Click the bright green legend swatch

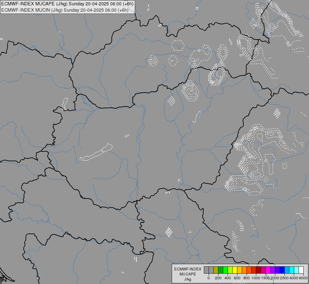pyautogui.click(x=225, y=270)
